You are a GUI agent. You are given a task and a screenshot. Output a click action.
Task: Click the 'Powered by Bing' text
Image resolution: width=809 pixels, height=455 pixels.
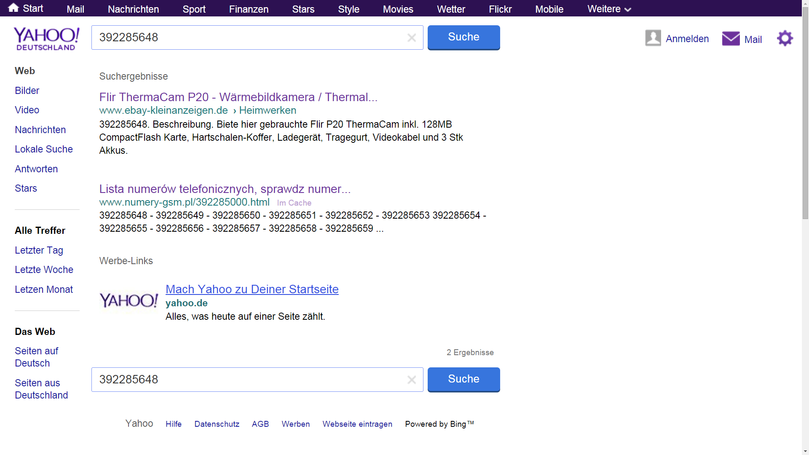[x=439, y=424]
